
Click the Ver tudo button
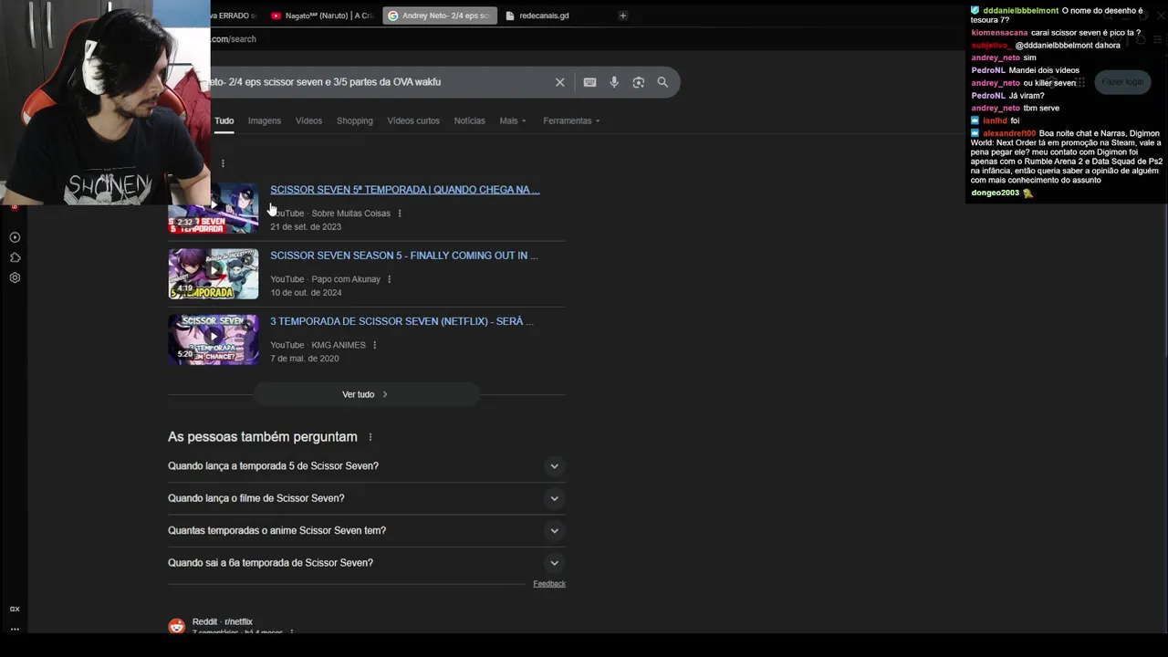coord(366,394)
